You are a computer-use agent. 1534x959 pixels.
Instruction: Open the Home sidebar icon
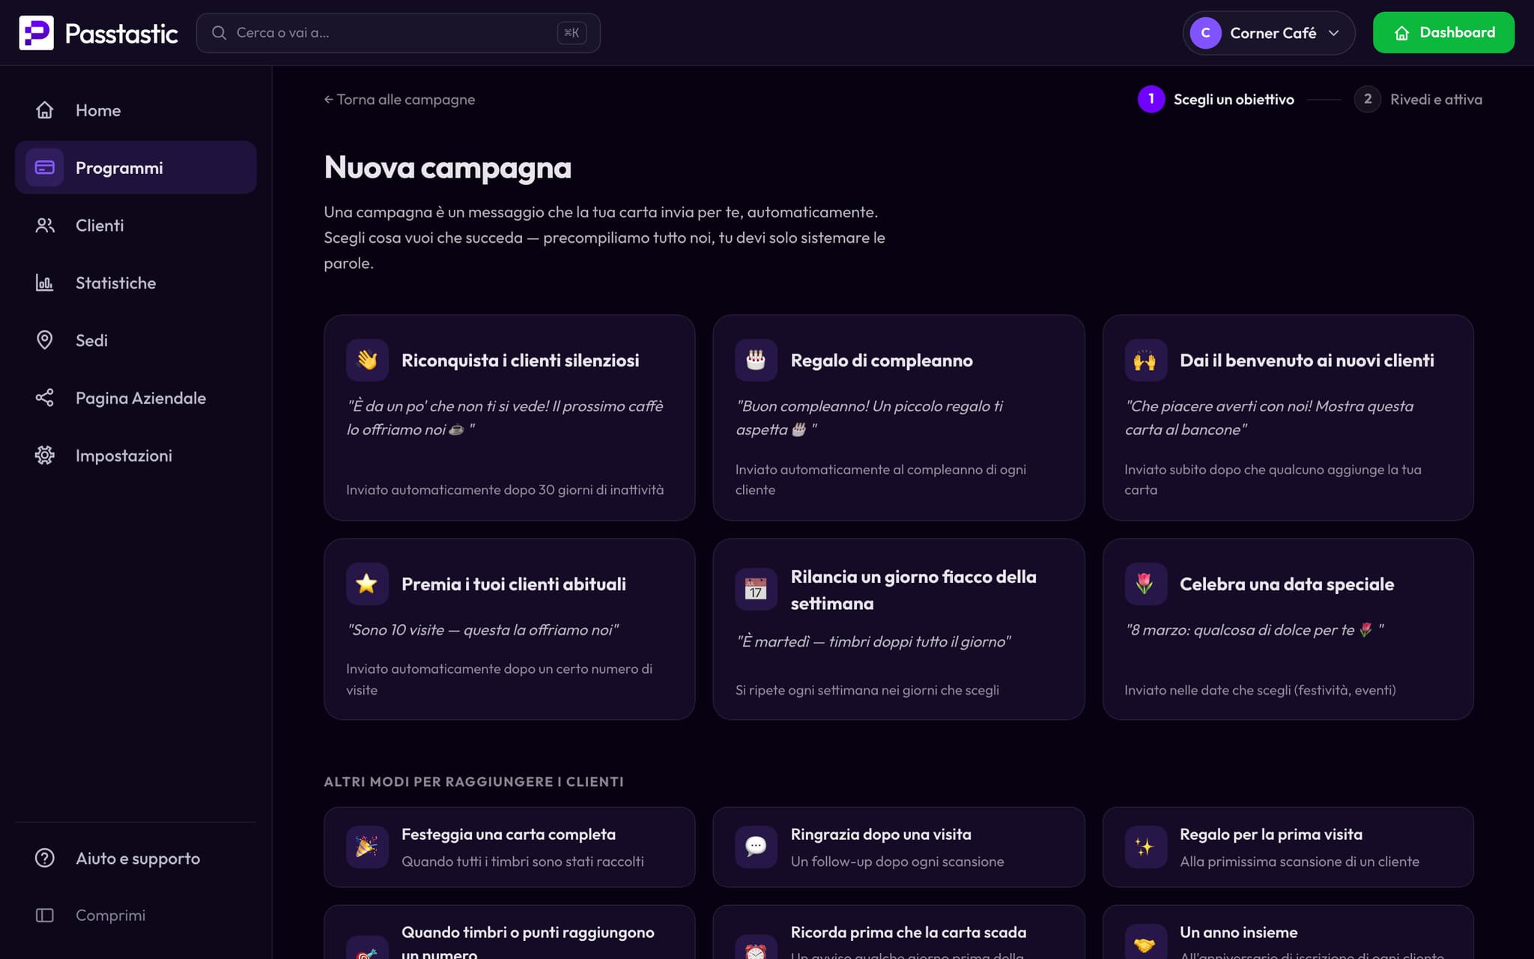[x=45, y=110]
